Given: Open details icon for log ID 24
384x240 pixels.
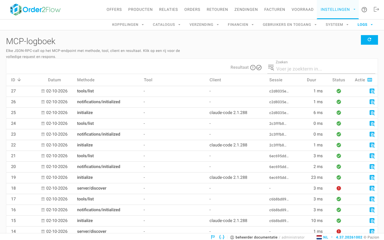Looking at the screenshot, I should pos(372,124).
